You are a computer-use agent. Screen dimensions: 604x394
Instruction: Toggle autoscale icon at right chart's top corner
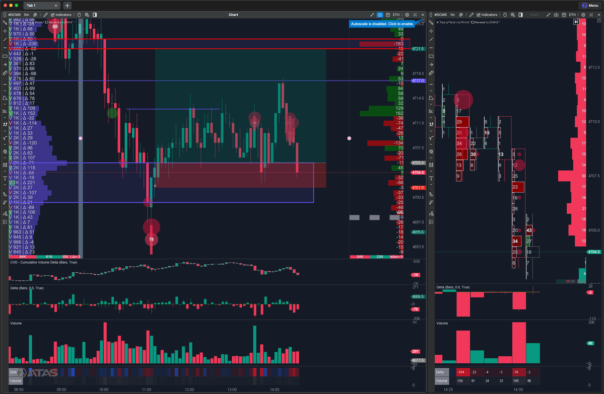[x=599, y=21]
